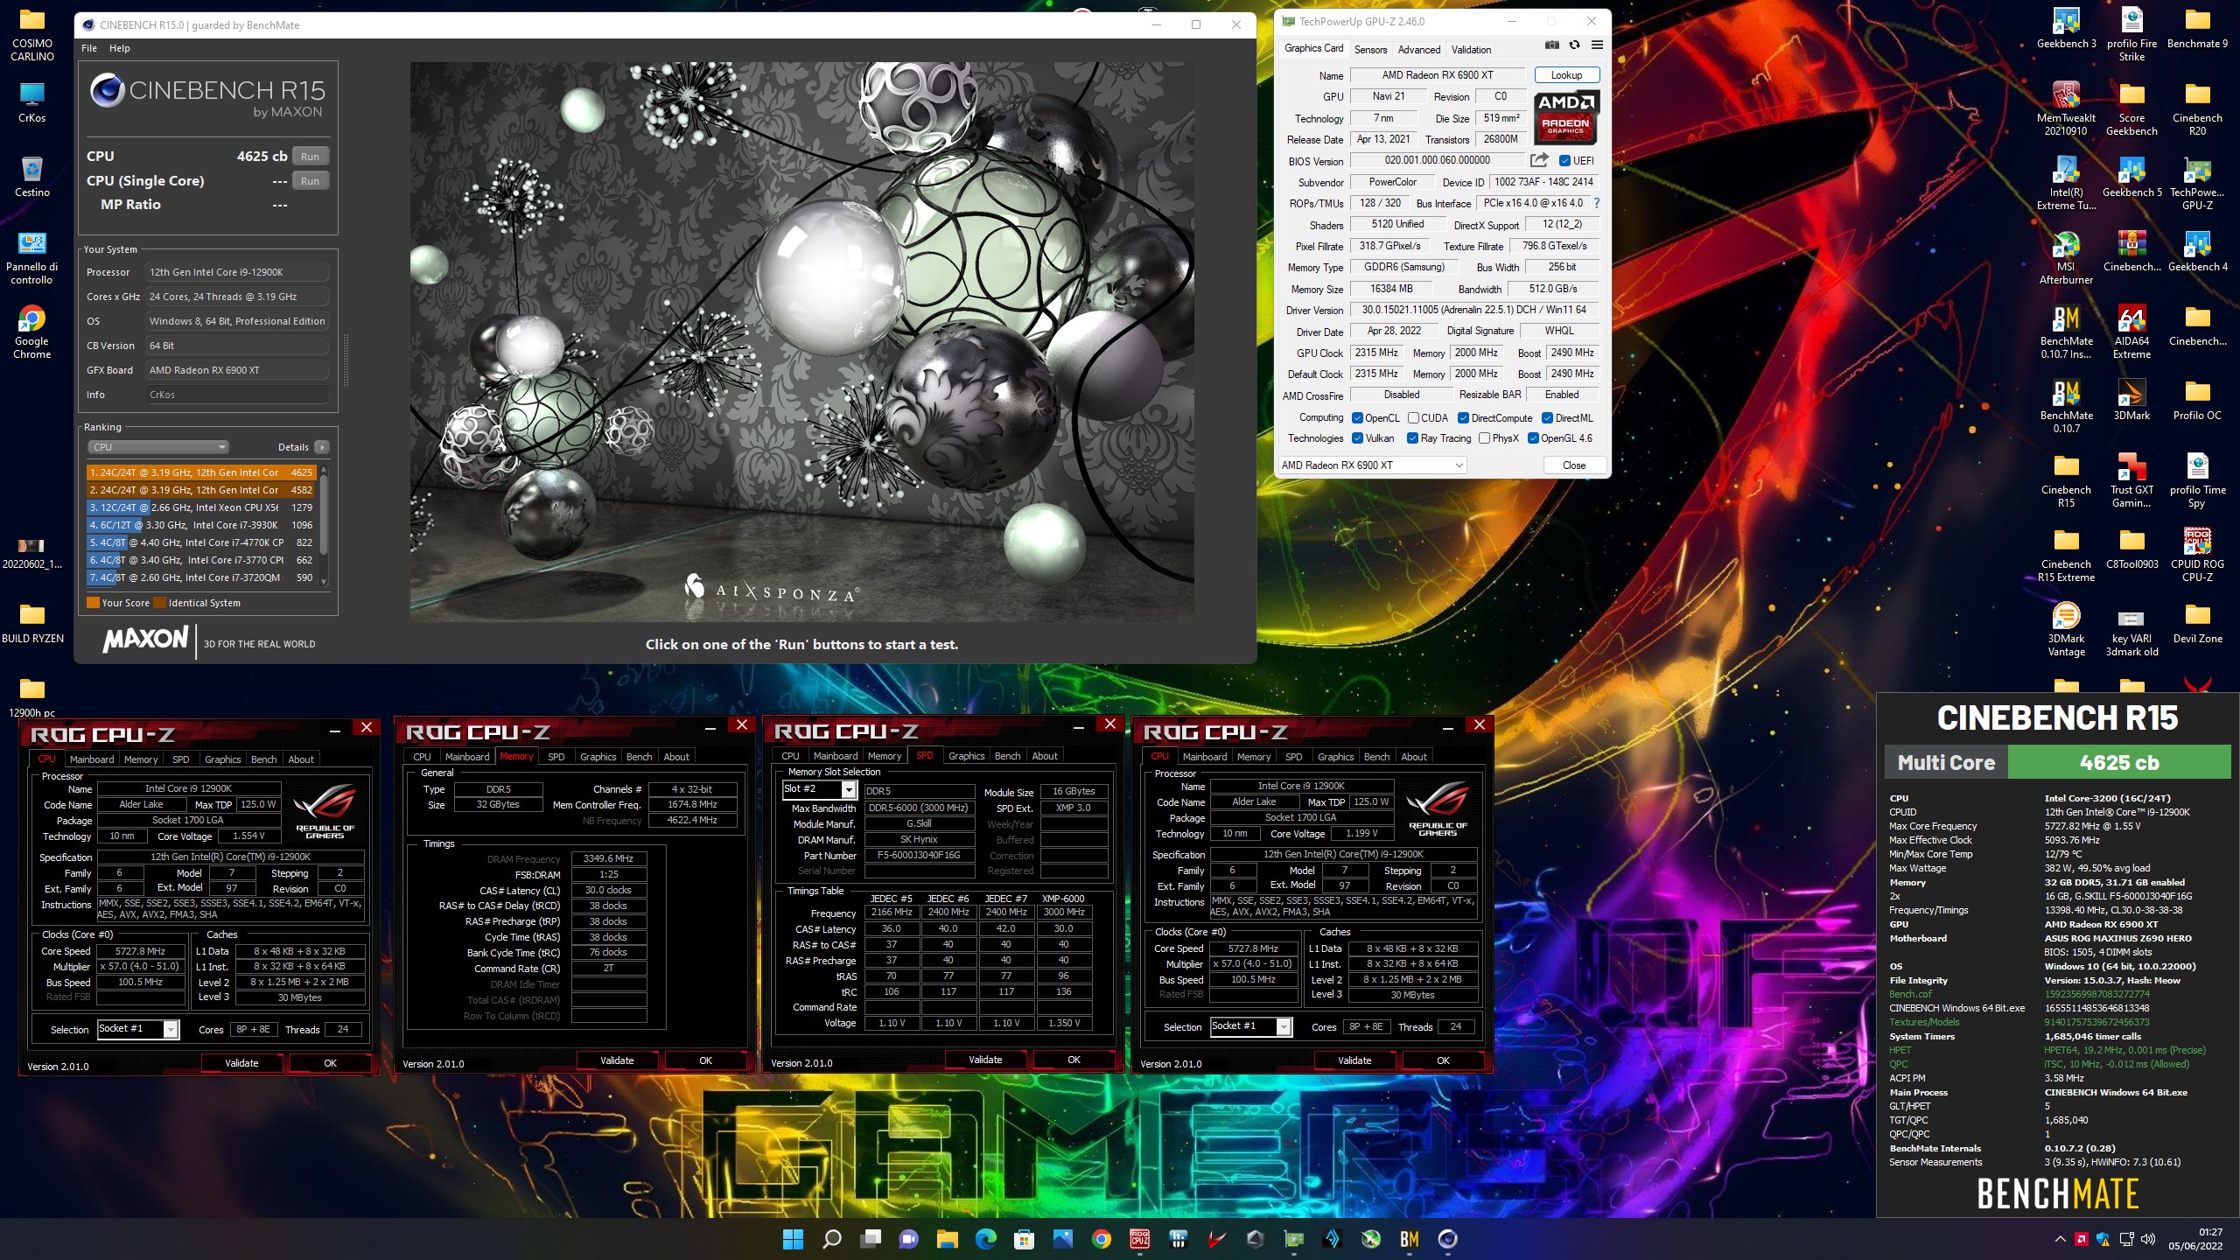Toggle Ray Tracing checkbox in GPU-Z

point(1412,437)
